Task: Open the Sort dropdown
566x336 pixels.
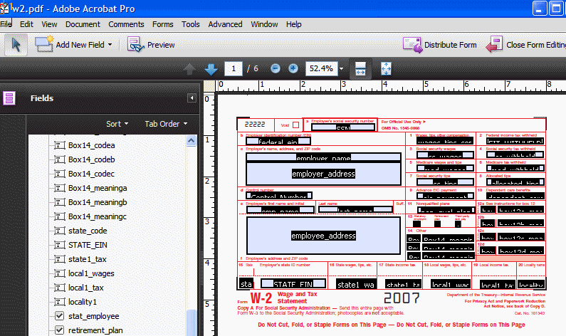Action: (117, 124)
